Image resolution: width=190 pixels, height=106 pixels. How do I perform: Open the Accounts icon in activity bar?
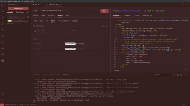pyautogui.click(x=3, y=94)
